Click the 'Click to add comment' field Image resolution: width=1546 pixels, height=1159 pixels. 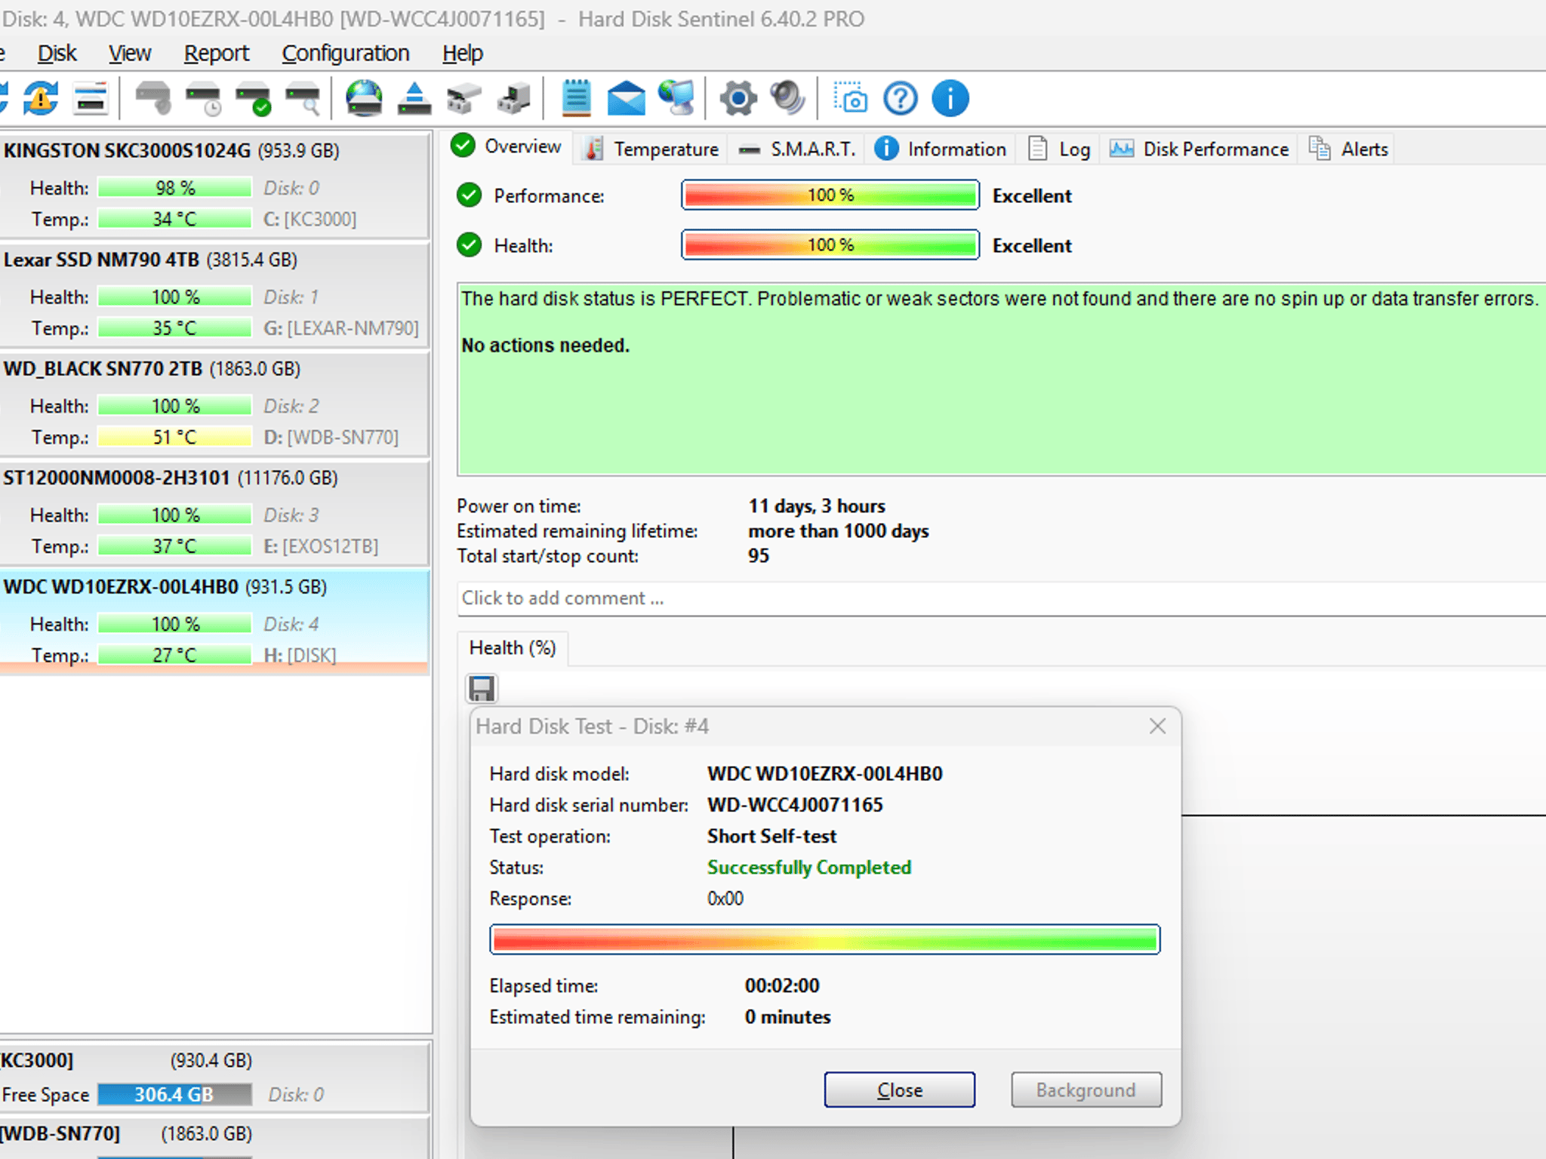pyautogui.click(x=1001, y=598)
